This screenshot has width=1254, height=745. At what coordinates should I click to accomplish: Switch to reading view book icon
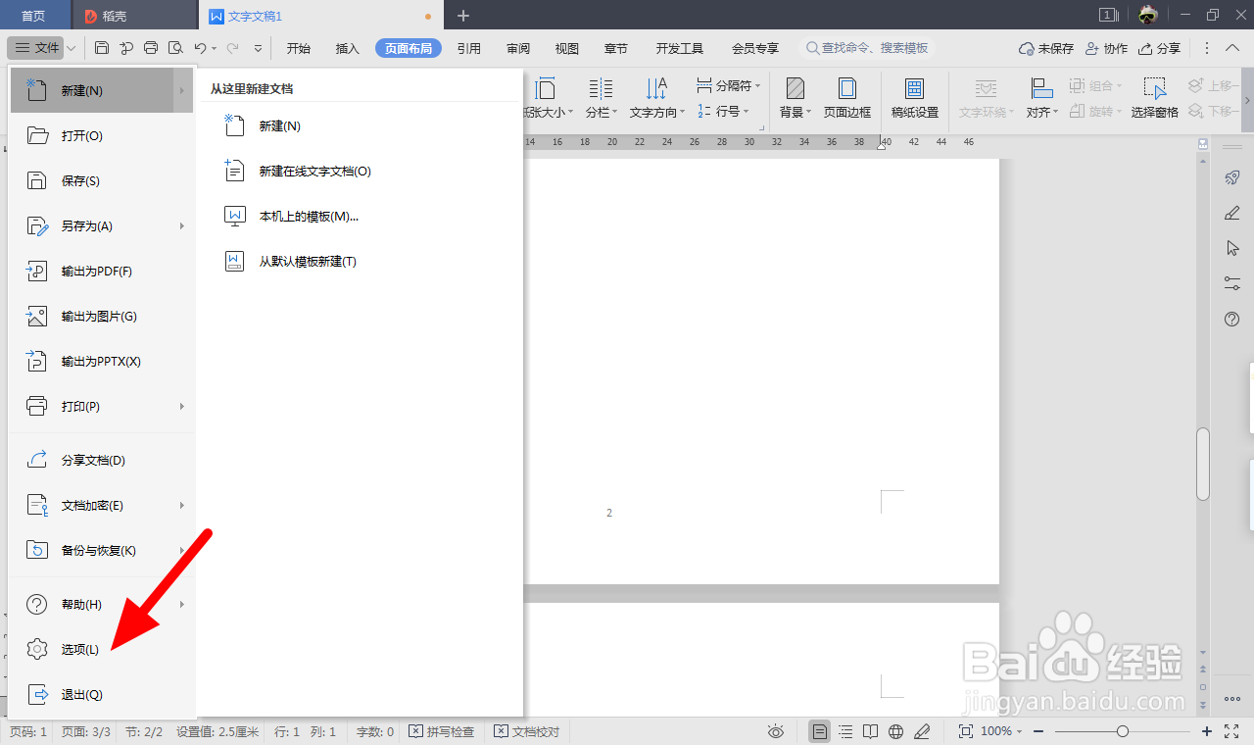[870, 731]
